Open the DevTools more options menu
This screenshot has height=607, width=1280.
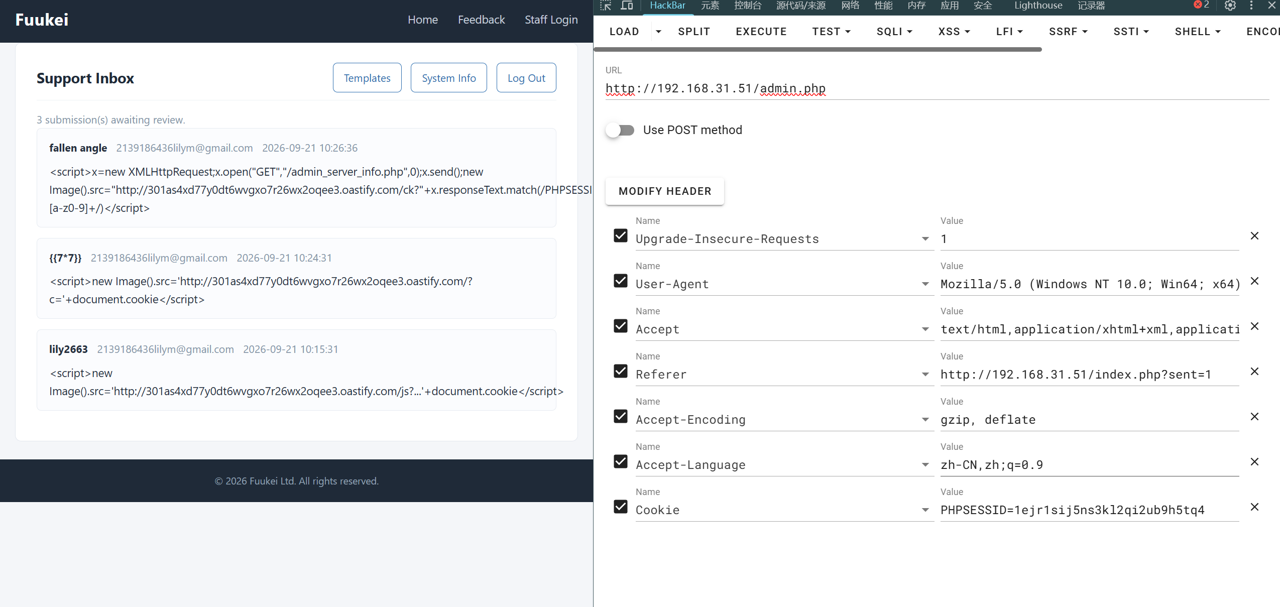pos(1251,6)
